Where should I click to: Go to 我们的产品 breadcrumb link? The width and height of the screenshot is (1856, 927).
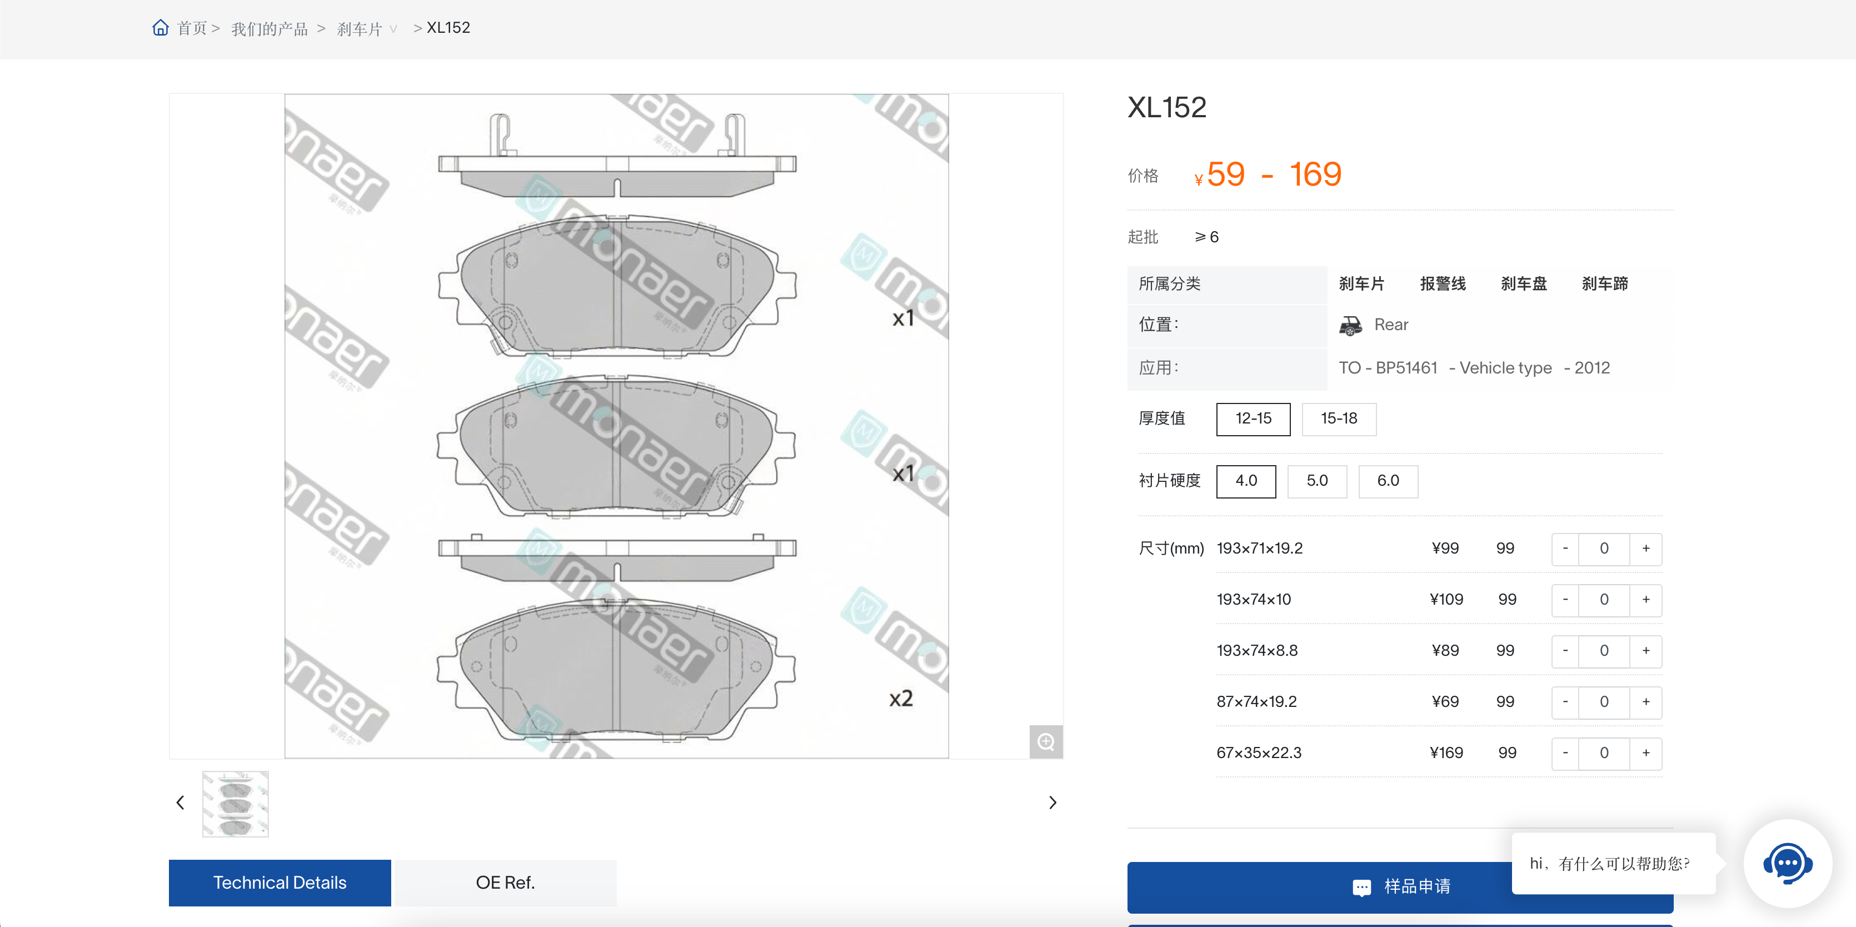[x=270, y=28]
